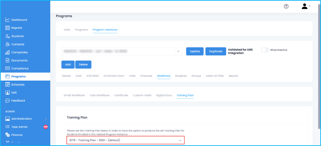Open Reports via its sidebar icon
321x146 pixels.
coord(8,28)
